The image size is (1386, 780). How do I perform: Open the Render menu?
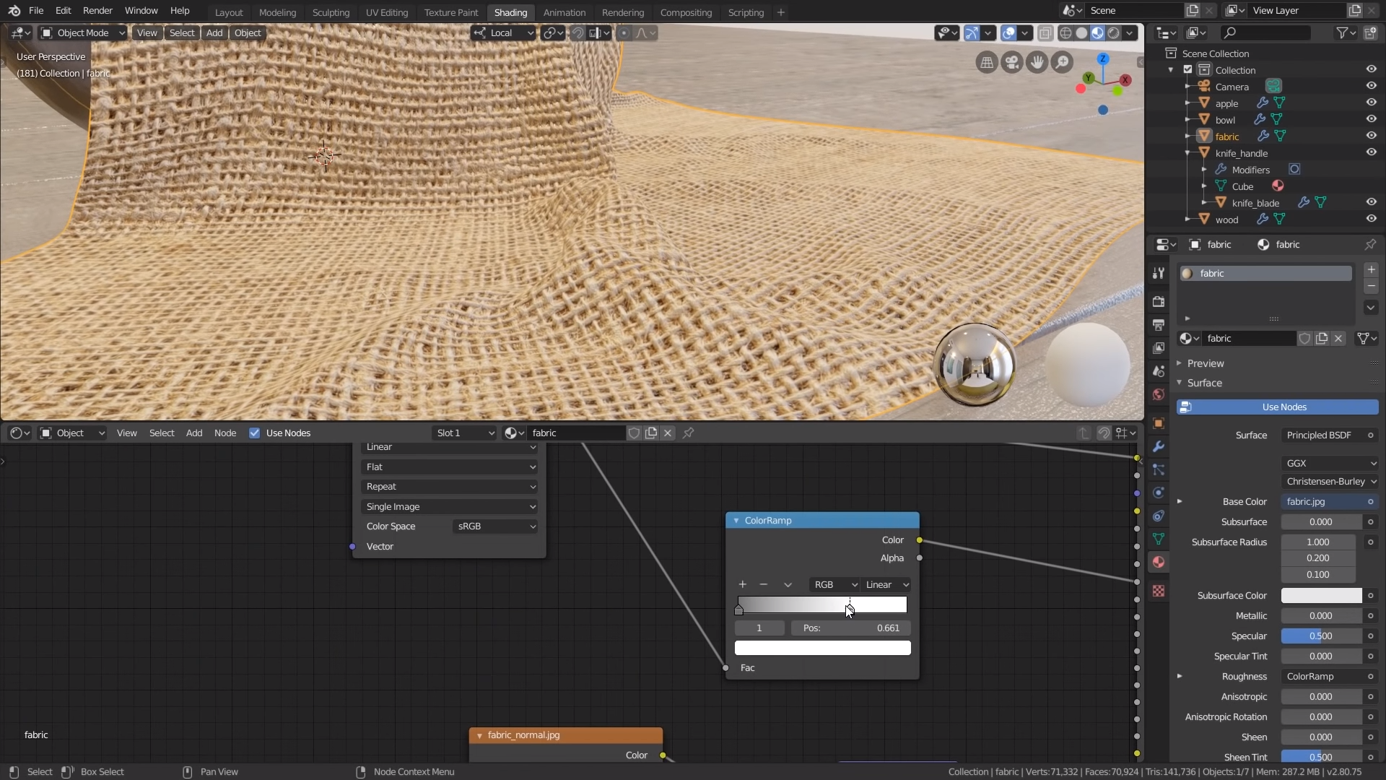click(97, 11)
